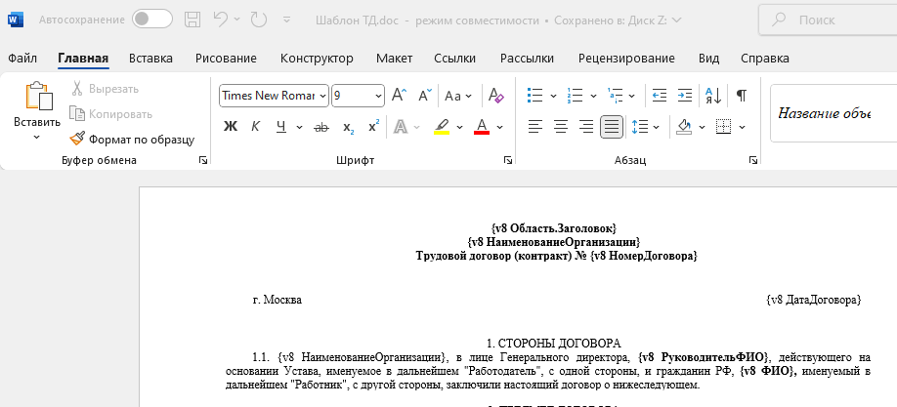Open the line spacing options
Image resolution: width=897 pixels, height=407 pixels.
tap(645, 127)
